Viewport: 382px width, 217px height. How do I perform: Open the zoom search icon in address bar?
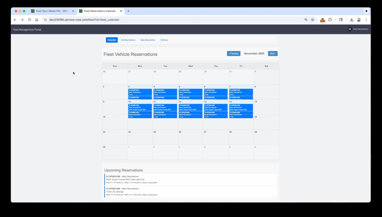click(306, 20)
